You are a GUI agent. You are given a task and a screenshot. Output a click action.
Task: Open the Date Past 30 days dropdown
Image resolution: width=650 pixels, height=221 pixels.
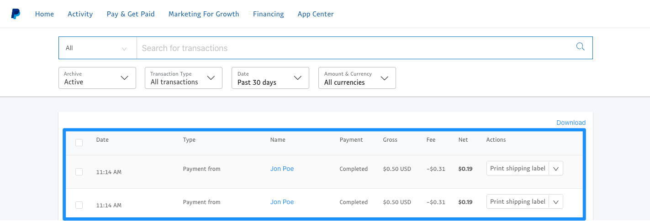coord(270,78)
